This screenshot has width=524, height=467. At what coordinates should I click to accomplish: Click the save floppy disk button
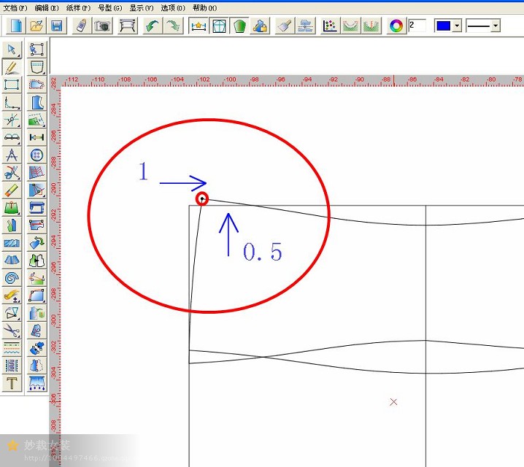pyautogui.click(x=57, y=26)
